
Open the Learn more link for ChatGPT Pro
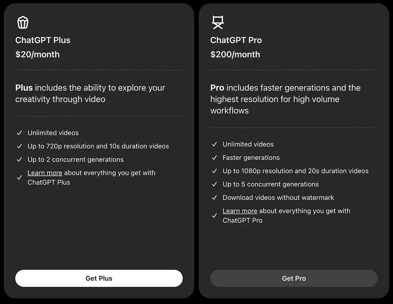pos(240,211)
